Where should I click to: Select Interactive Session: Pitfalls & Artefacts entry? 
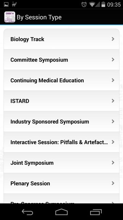61,142
